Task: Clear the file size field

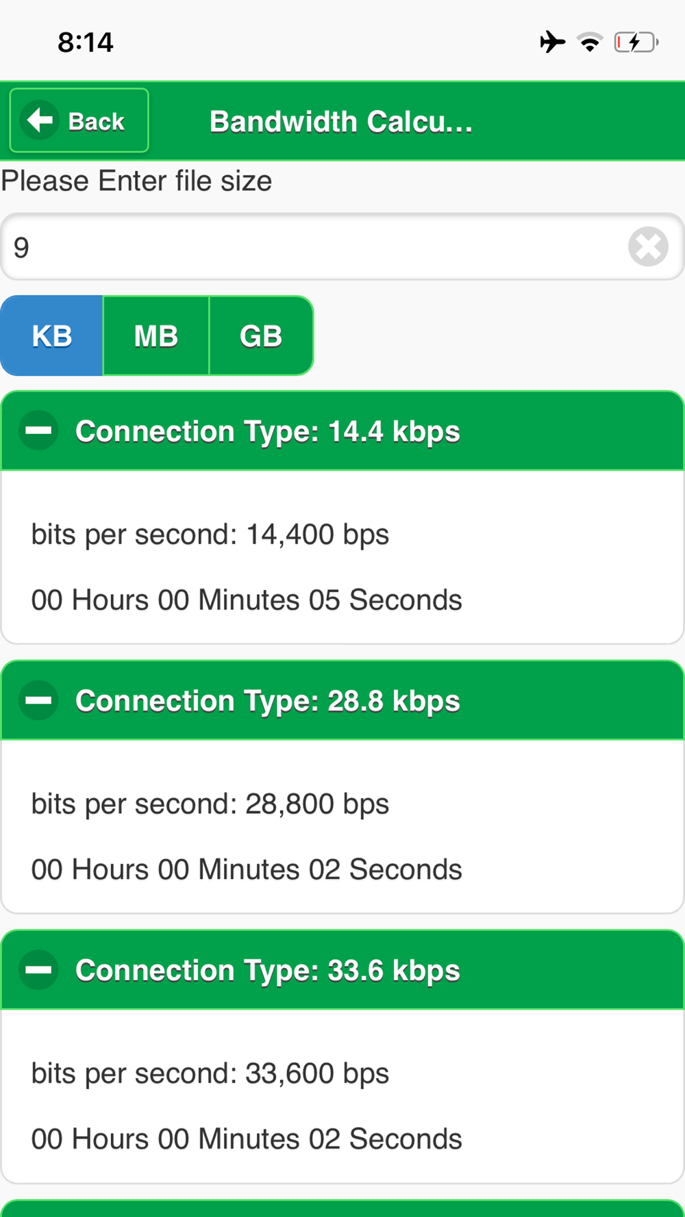Action: (647, 246)
